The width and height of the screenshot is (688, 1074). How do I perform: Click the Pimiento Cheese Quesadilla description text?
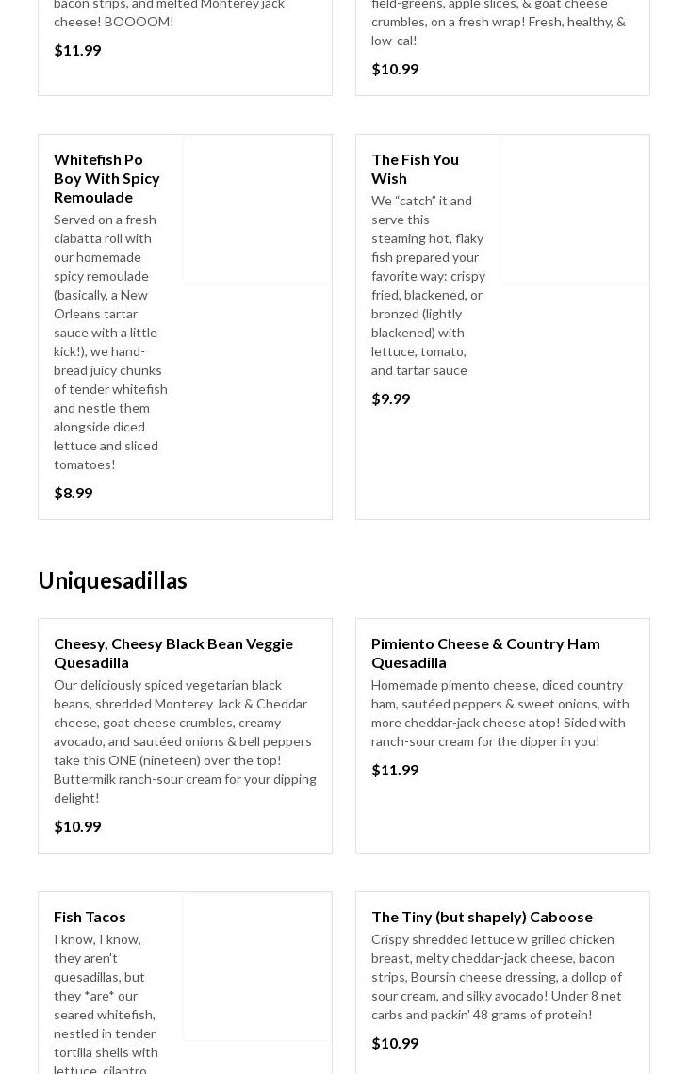point(500,712)
